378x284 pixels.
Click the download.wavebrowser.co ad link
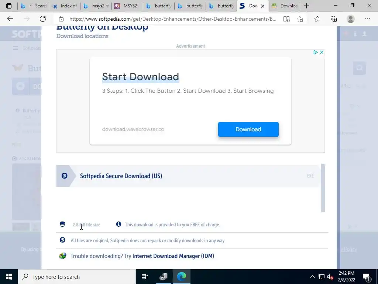(133, 129)
